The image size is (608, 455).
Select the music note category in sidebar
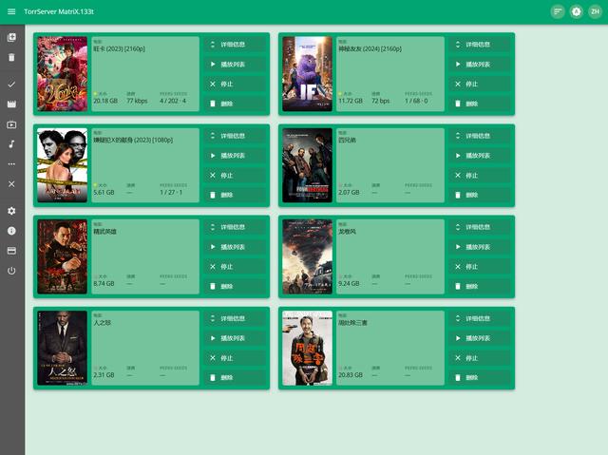point(11,143)
